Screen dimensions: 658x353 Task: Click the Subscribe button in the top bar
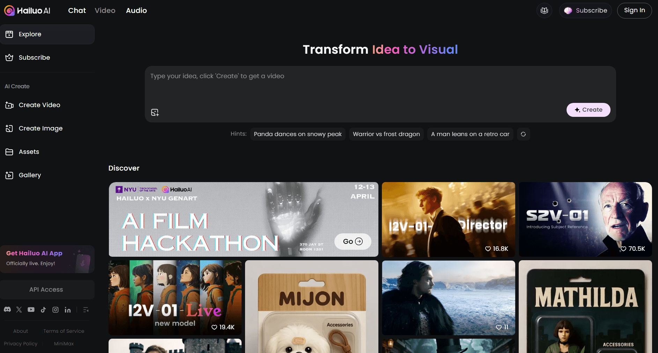tap(585, 10)
